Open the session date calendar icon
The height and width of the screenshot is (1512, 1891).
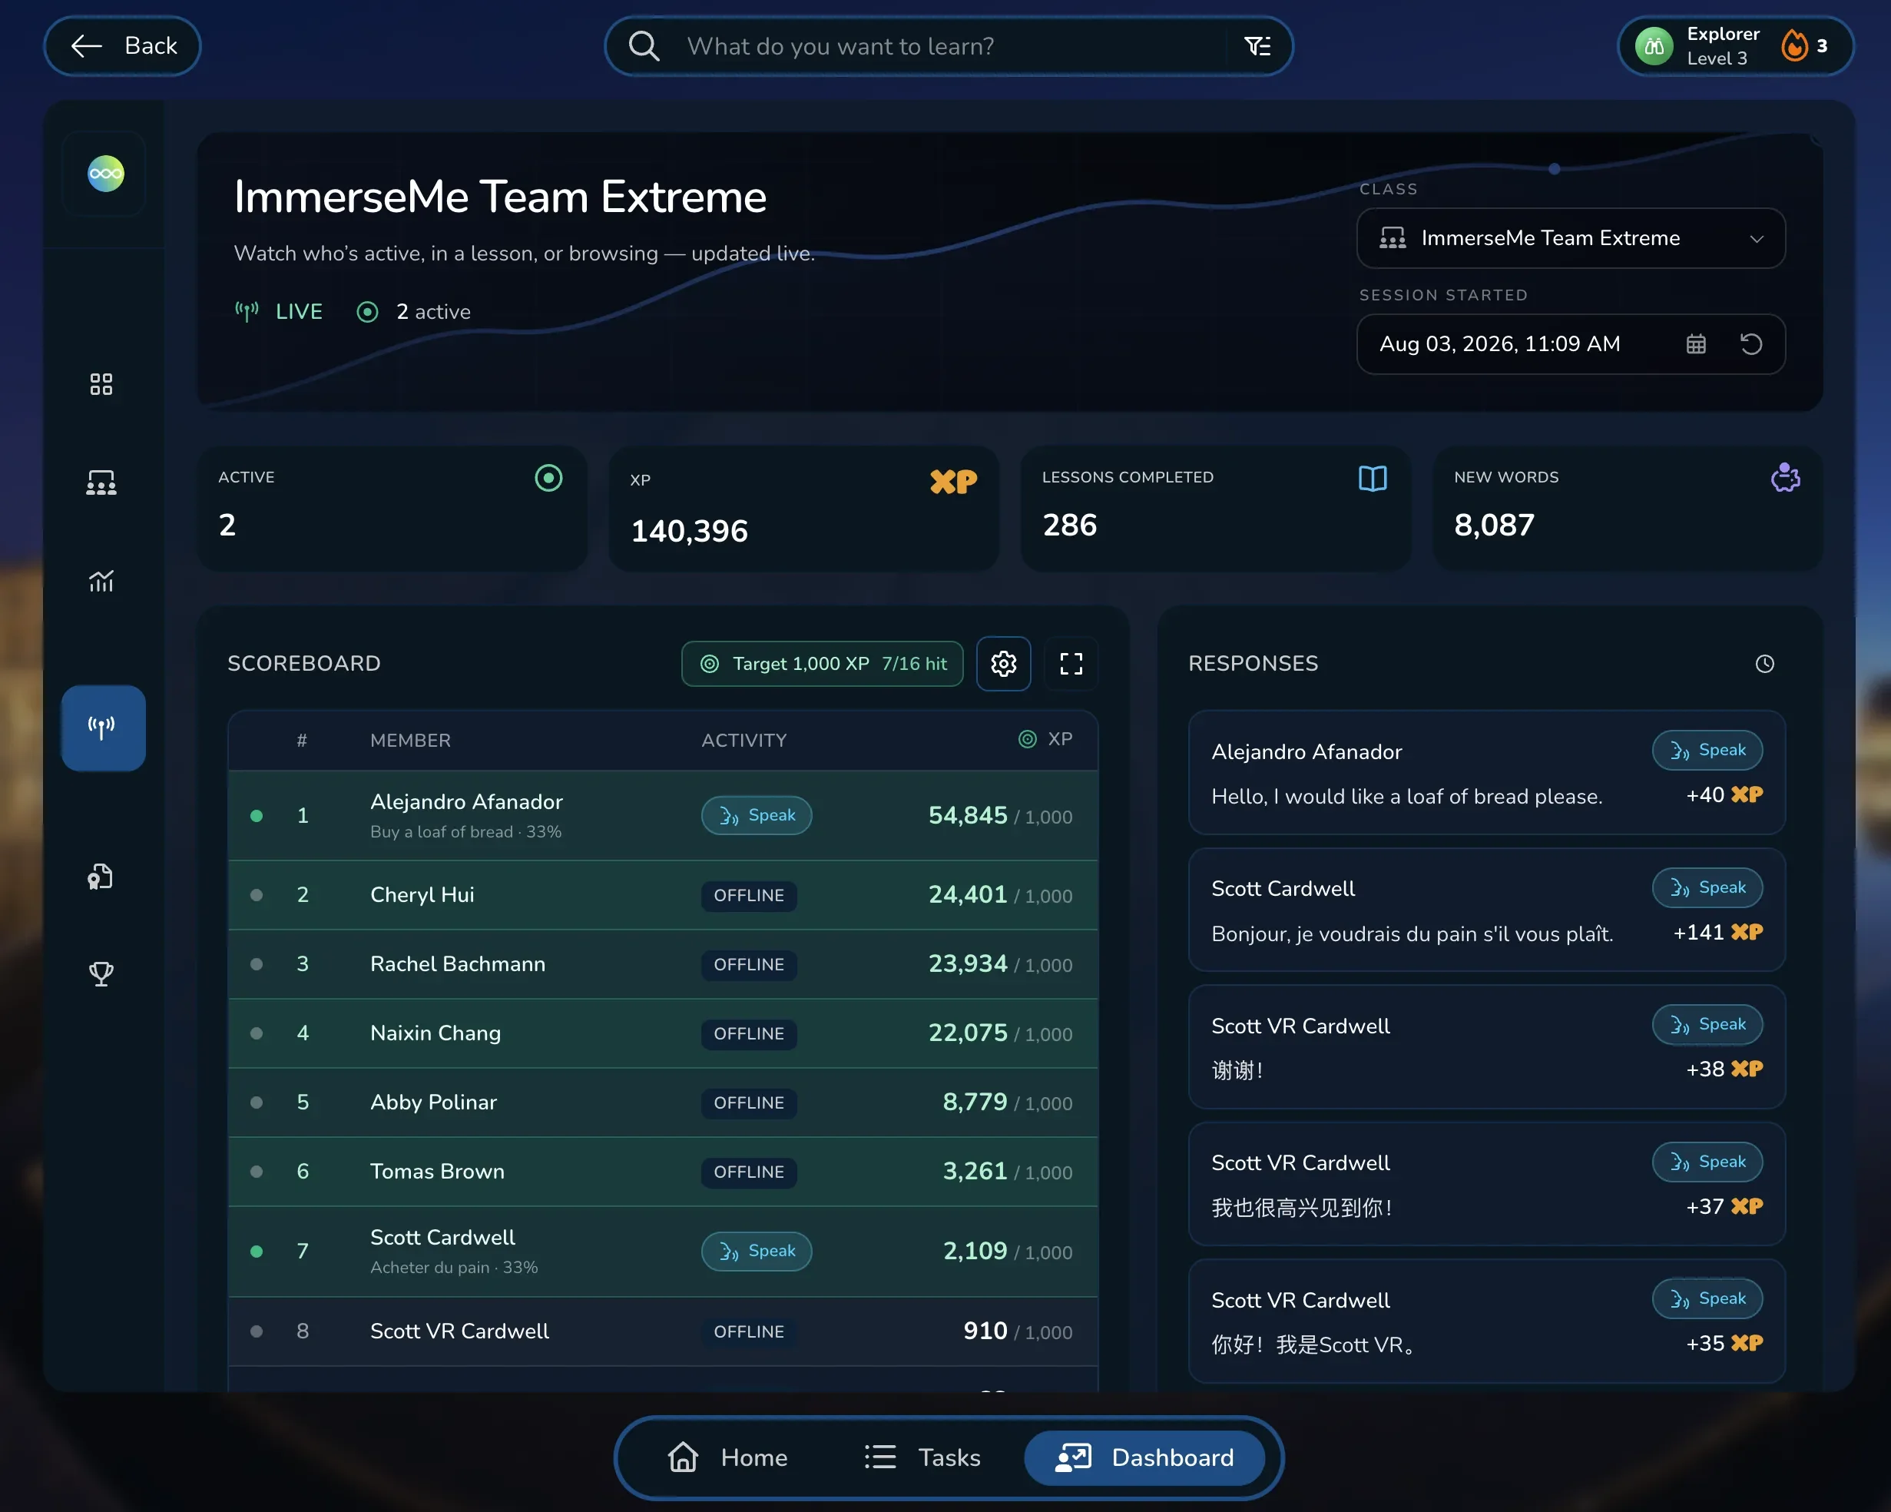(1696, 344)
